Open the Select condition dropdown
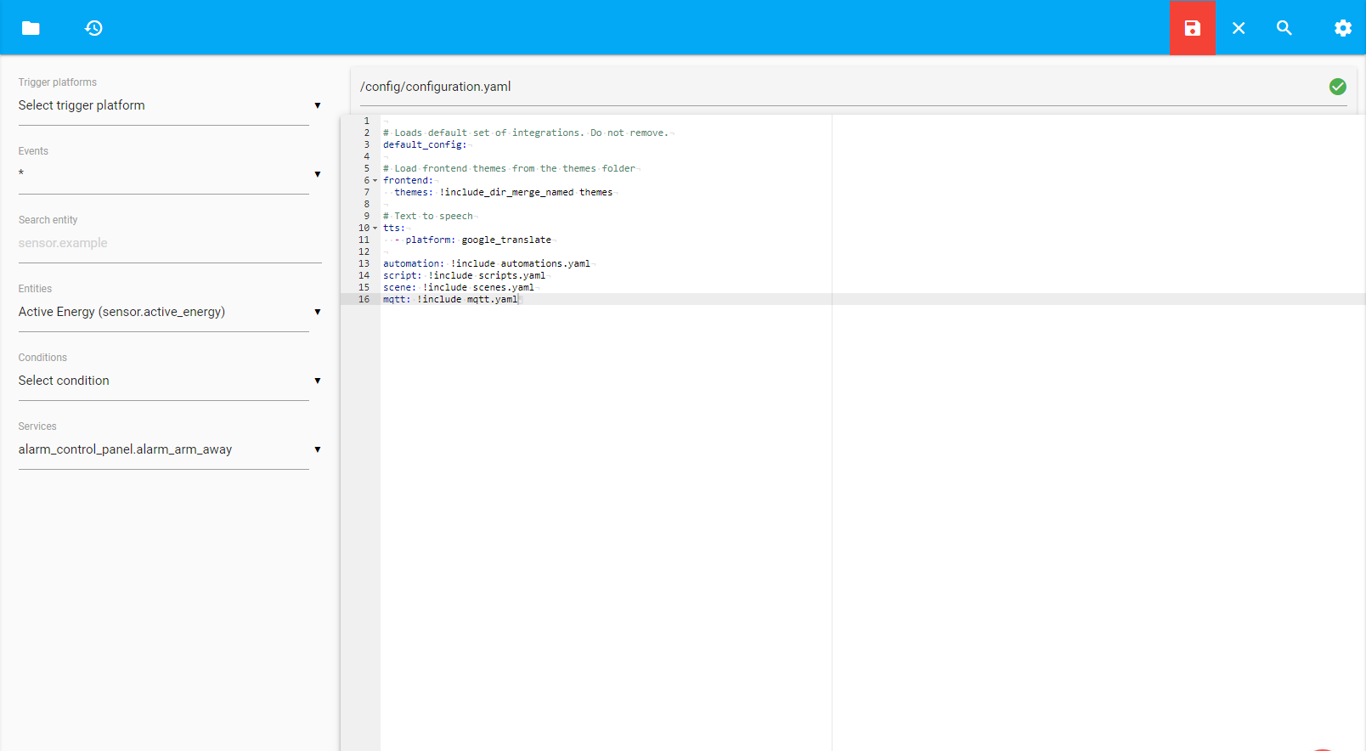The height and width of the screenshot is (751, 1366). (x=170, y=381)
